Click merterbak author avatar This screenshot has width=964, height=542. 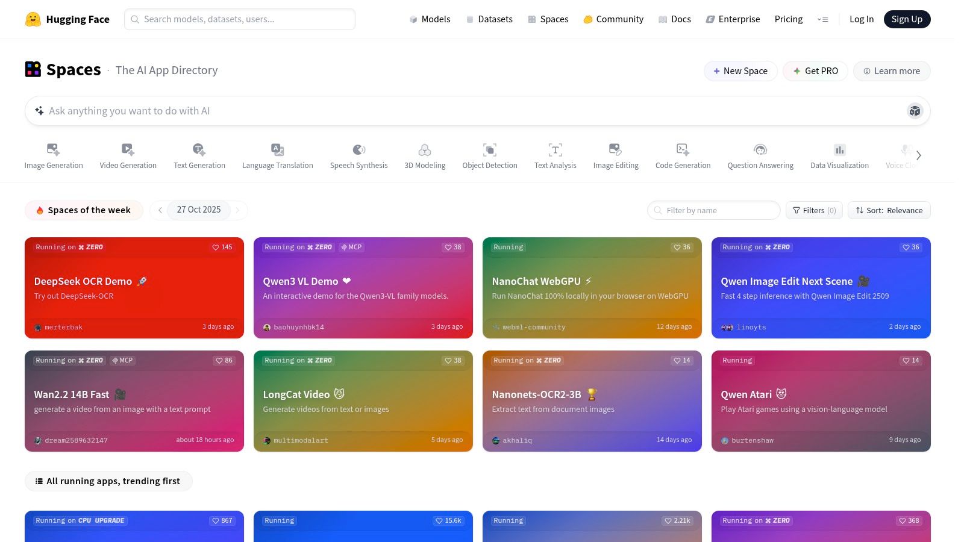pyautogui.click(x=38, y=327)
